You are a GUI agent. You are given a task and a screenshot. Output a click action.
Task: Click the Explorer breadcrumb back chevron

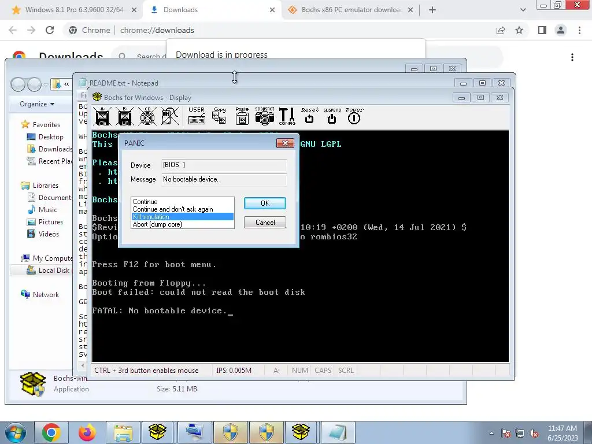[66, 84]
